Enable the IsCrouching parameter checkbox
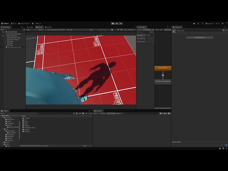 point(146,38)
